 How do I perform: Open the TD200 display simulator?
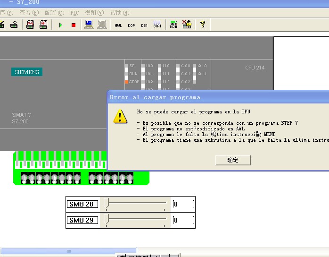tap(173, 25)
